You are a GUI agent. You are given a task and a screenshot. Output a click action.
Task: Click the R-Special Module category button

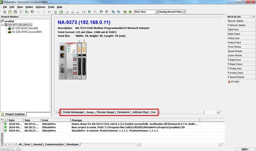(241, 77)
